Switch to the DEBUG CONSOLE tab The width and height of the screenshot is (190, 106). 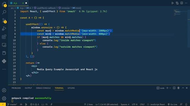click(43, 88)
